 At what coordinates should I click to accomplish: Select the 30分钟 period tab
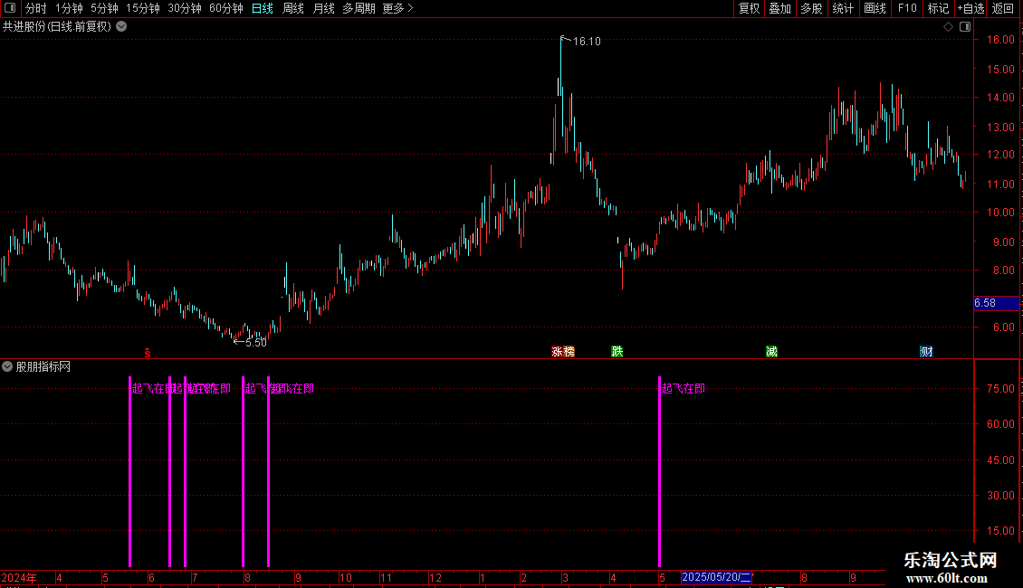(185, 8)
